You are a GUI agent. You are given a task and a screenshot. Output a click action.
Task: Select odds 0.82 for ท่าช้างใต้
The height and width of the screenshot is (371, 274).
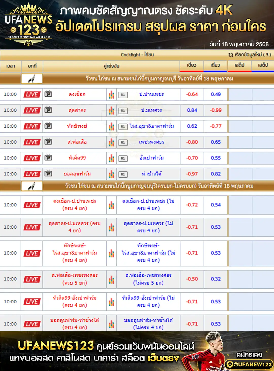[x=216, y=174]
